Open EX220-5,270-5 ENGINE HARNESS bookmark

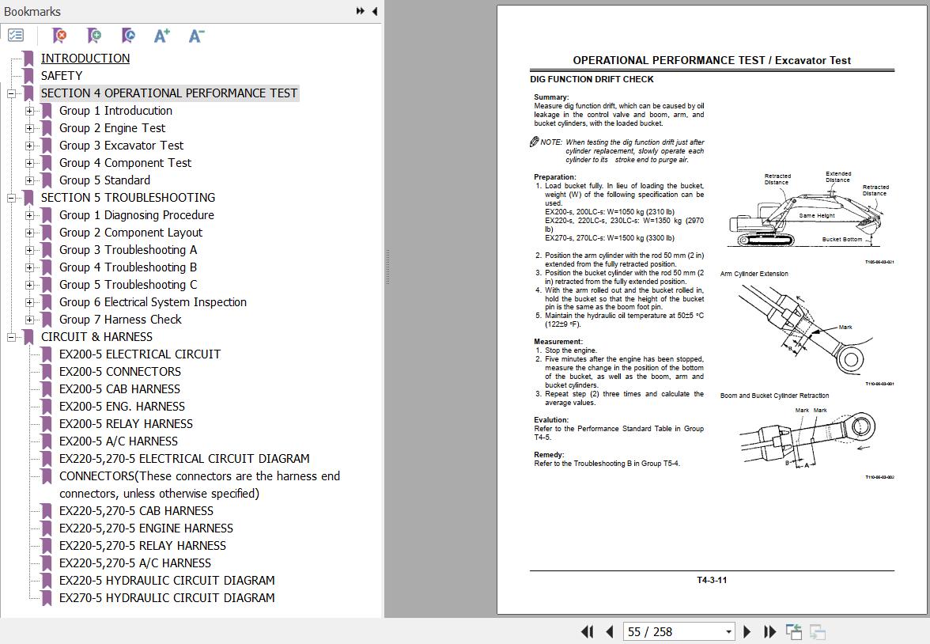click(146, 528)
